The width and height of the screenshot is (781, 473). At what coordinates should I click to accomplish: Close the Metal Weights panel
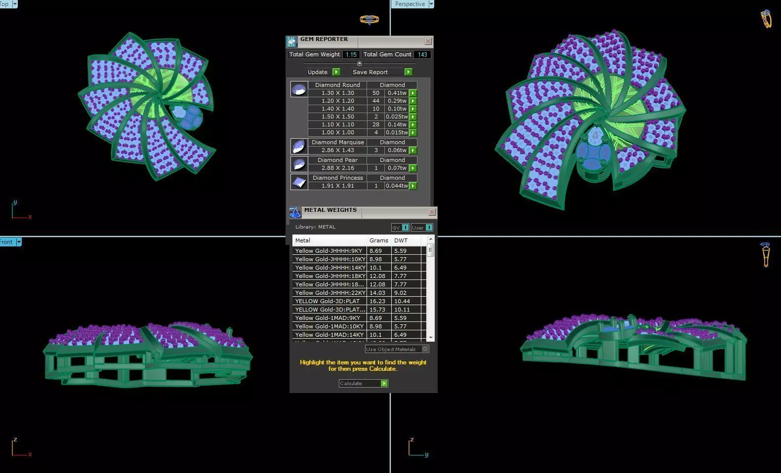click(x=432, y=212)
